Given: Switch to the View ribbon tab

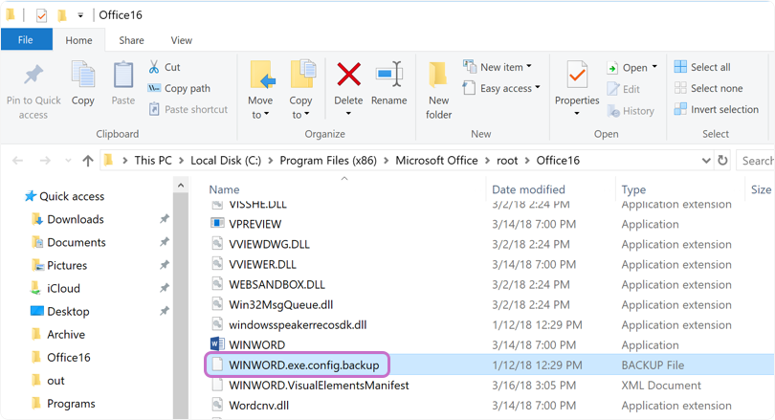Looking at the screenshot, I should point(182,40).
